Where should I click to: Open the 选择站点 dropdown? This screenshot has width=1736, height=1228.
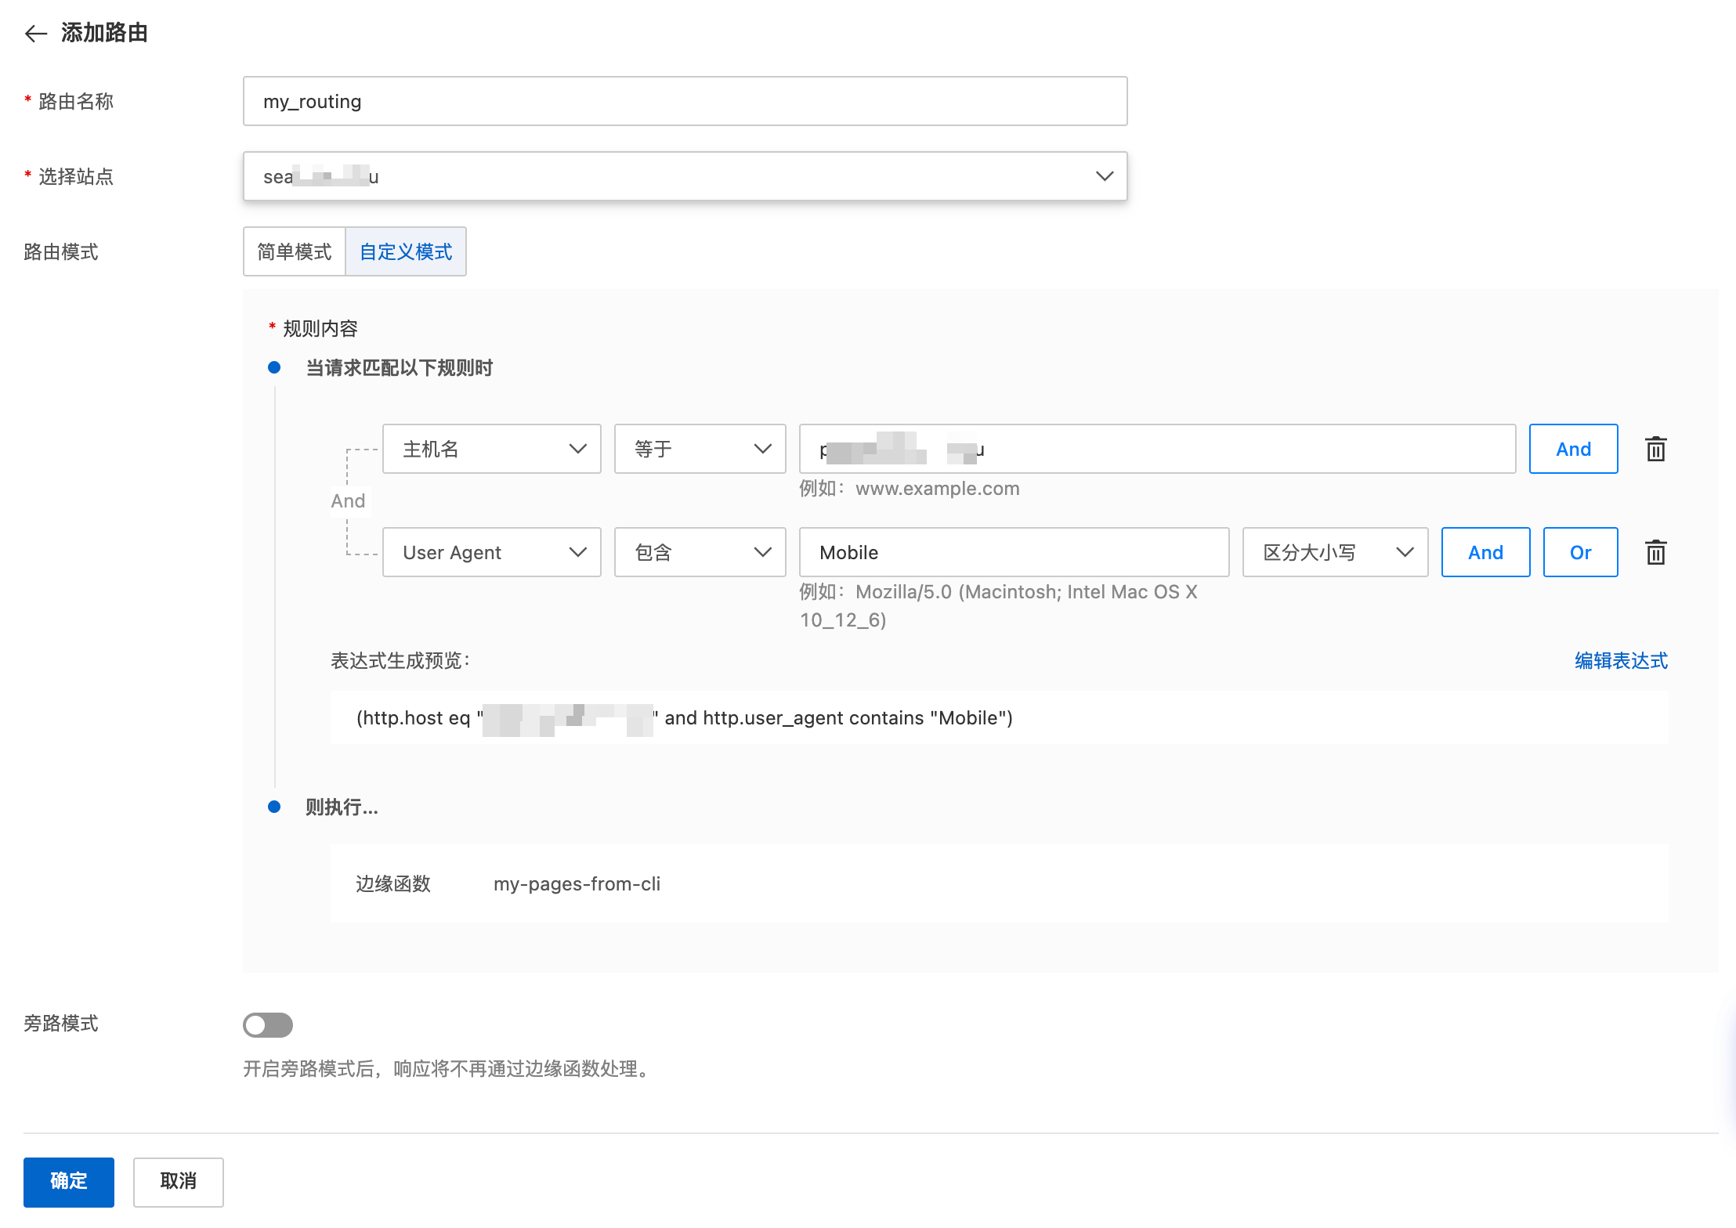click(685, 176)
